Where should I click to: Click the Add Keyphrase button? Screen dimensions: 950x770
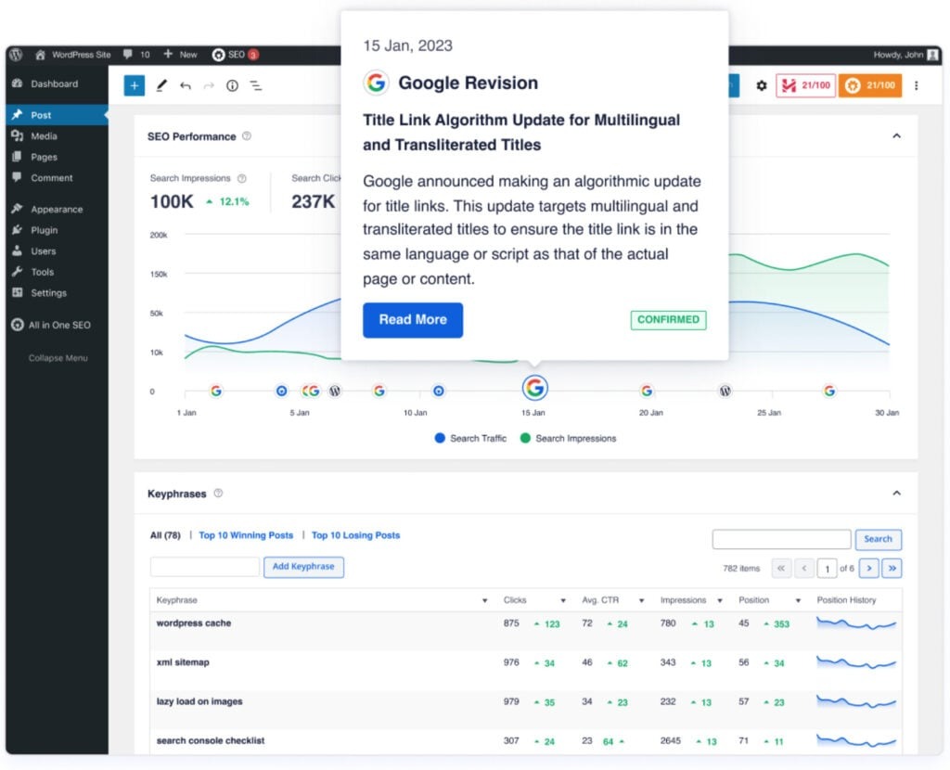(x=304, y=567)
